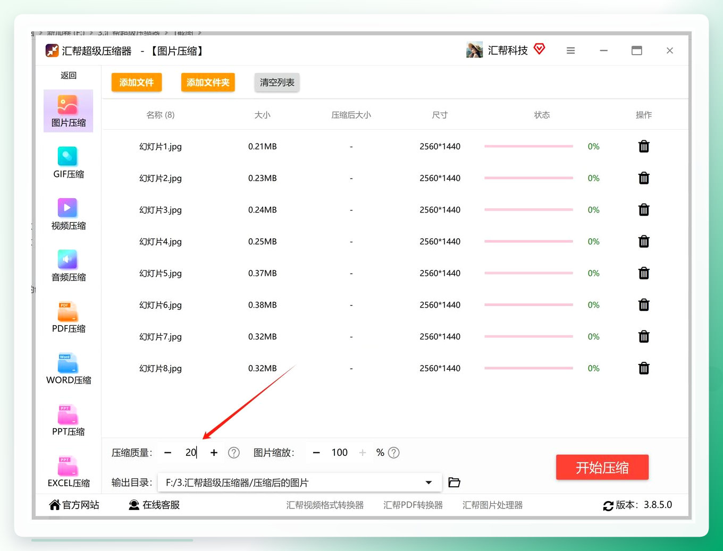Click trash icon for 幻灯片4.jpg

coord(644,242)
